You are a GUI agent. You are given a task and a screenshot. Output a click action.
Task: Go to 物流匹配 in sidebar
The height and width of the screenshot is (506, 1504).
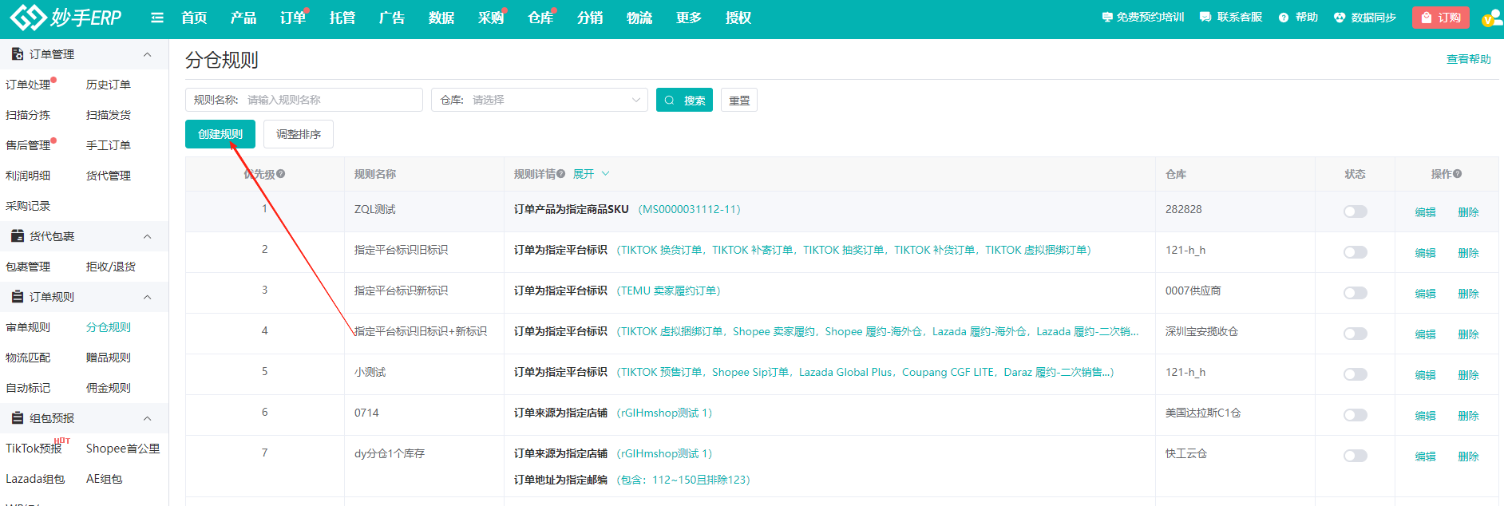(28, 358)
